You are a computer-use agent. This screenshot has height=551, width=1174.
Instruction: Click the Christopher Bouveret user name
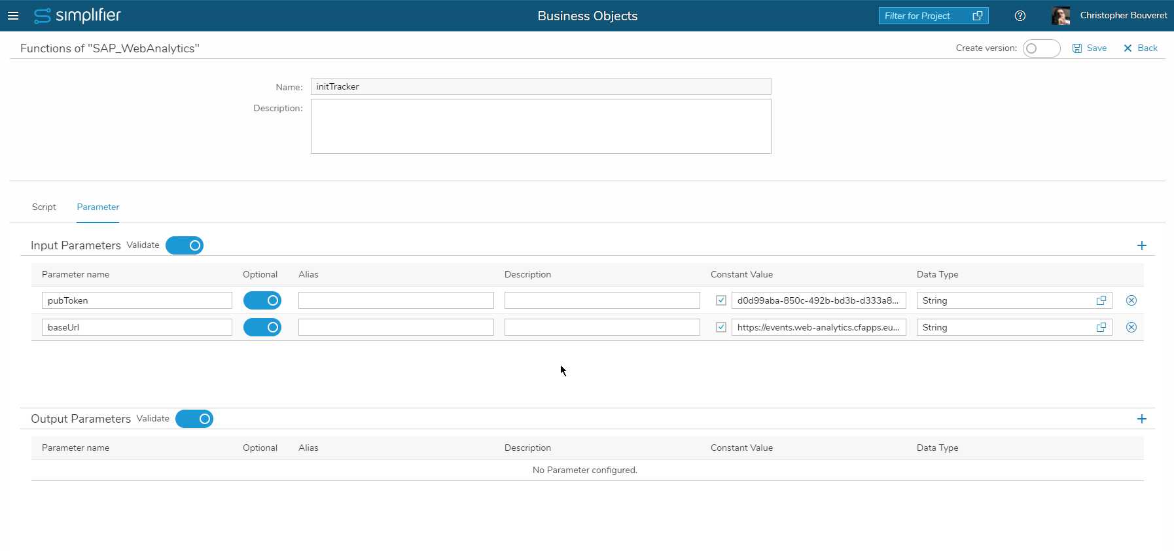(1124, 15)
